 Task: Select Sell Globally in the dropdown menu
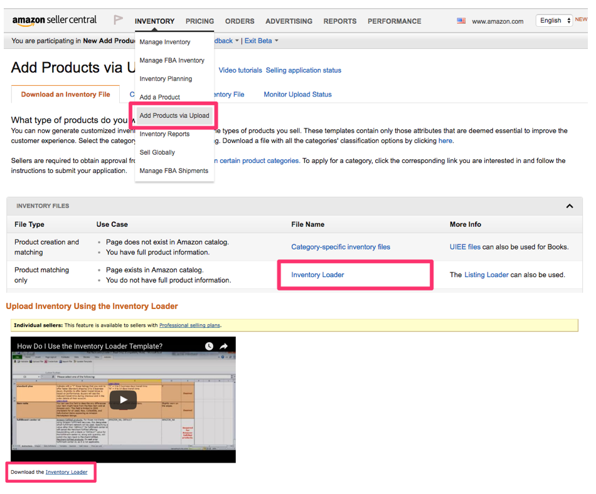157,152
